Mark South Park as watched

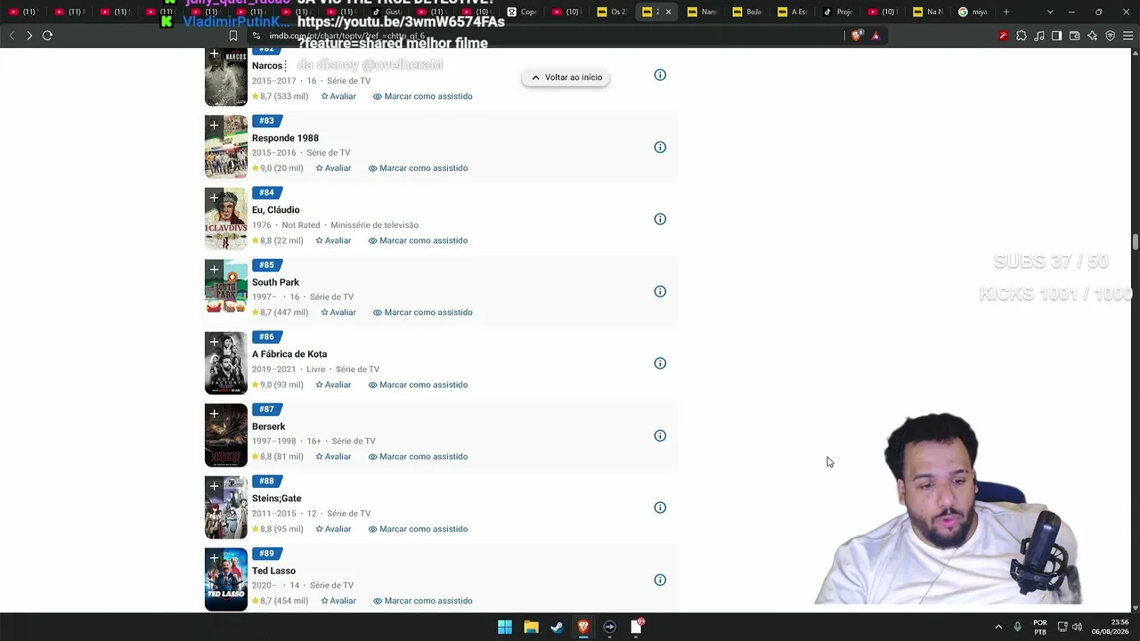[423, 312]
